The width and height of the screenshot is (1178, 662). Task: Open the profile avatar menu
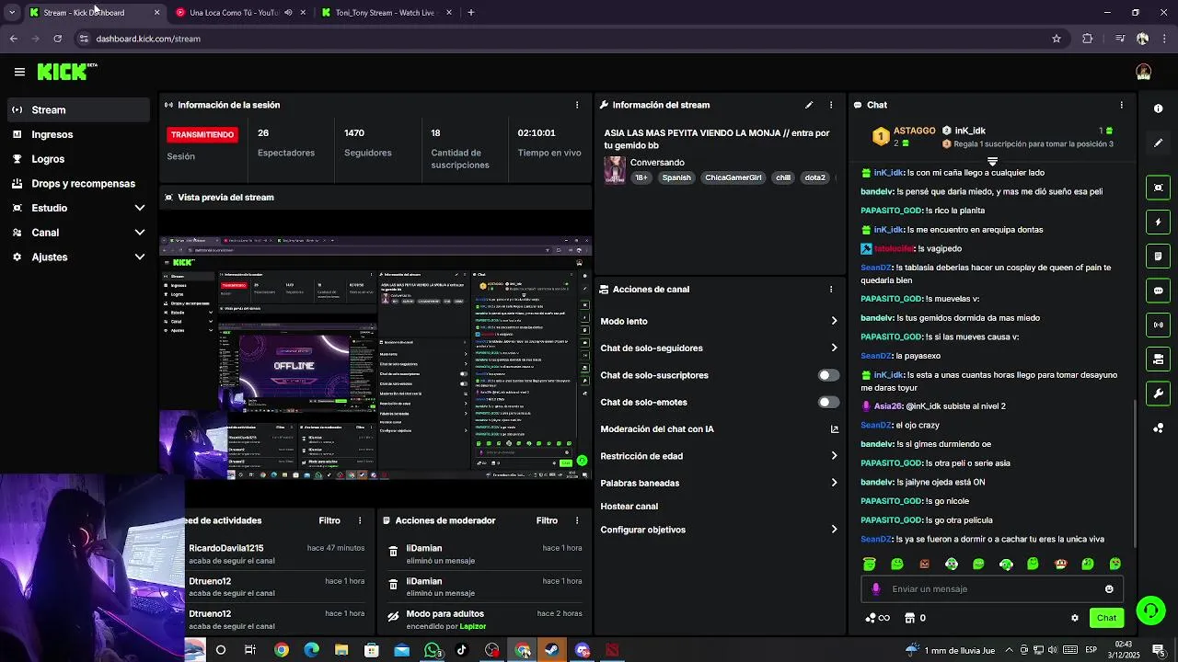coord(1143,72)
